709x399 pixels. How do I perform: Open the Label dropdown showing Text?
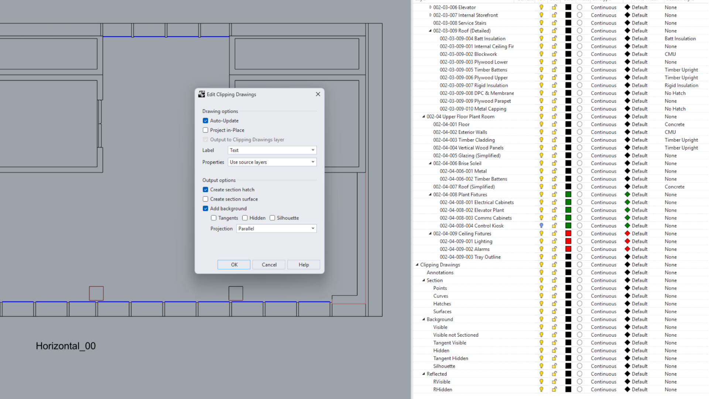point(272,150)
